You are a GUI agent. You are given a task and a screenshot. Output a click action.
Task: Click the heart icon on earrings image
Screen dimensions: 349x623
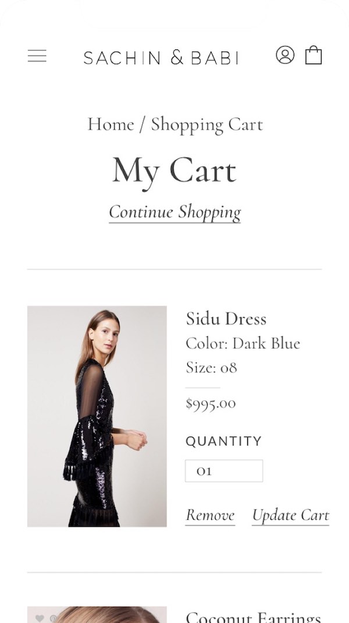[x=40, y=618]
